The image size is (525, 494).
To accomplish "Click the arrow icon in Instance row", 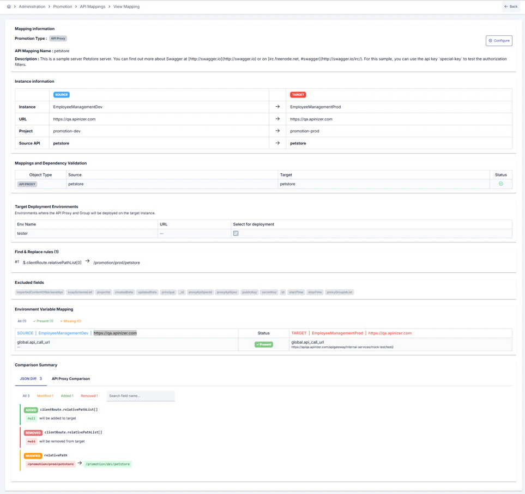I will coord(277,107).
